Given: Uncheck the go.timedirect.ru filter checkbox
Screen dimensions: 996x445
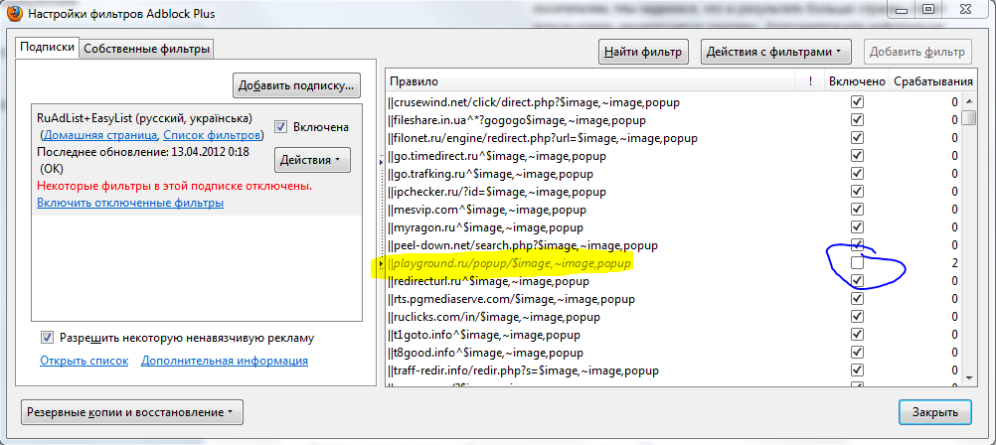Looking at the screenshot, I should tap(858, 156).
